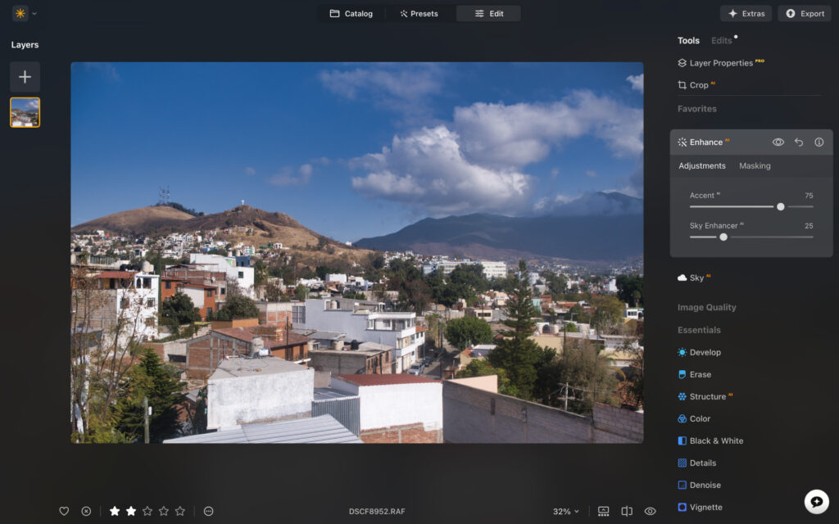Open the Crop AI tool
This screenshot has width=839, height=524.
click(x=697, y=84)
